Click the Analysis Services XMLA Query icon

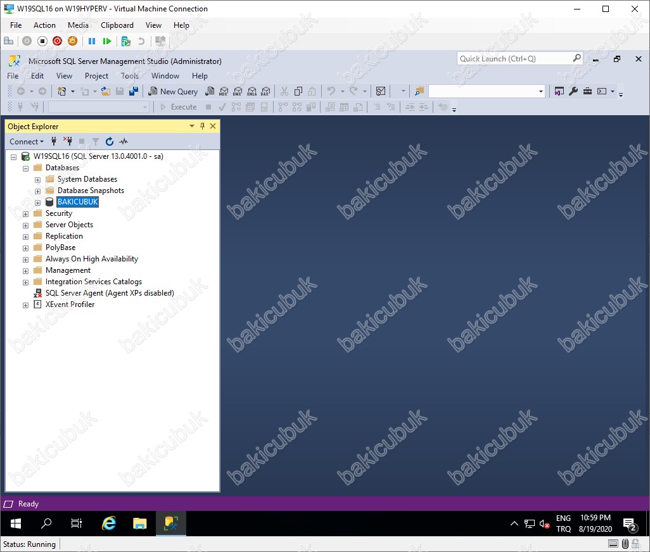[x=252, y=92]
